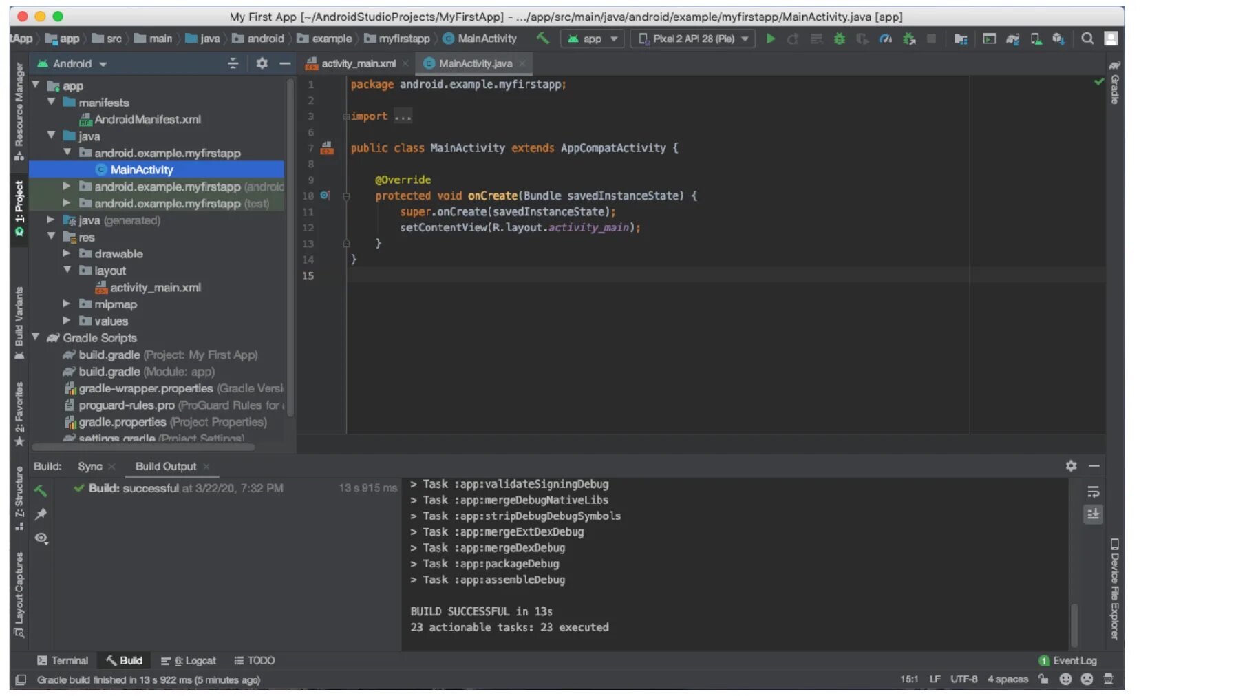Click the Apply Changes and Restart Activity icon

793,39
